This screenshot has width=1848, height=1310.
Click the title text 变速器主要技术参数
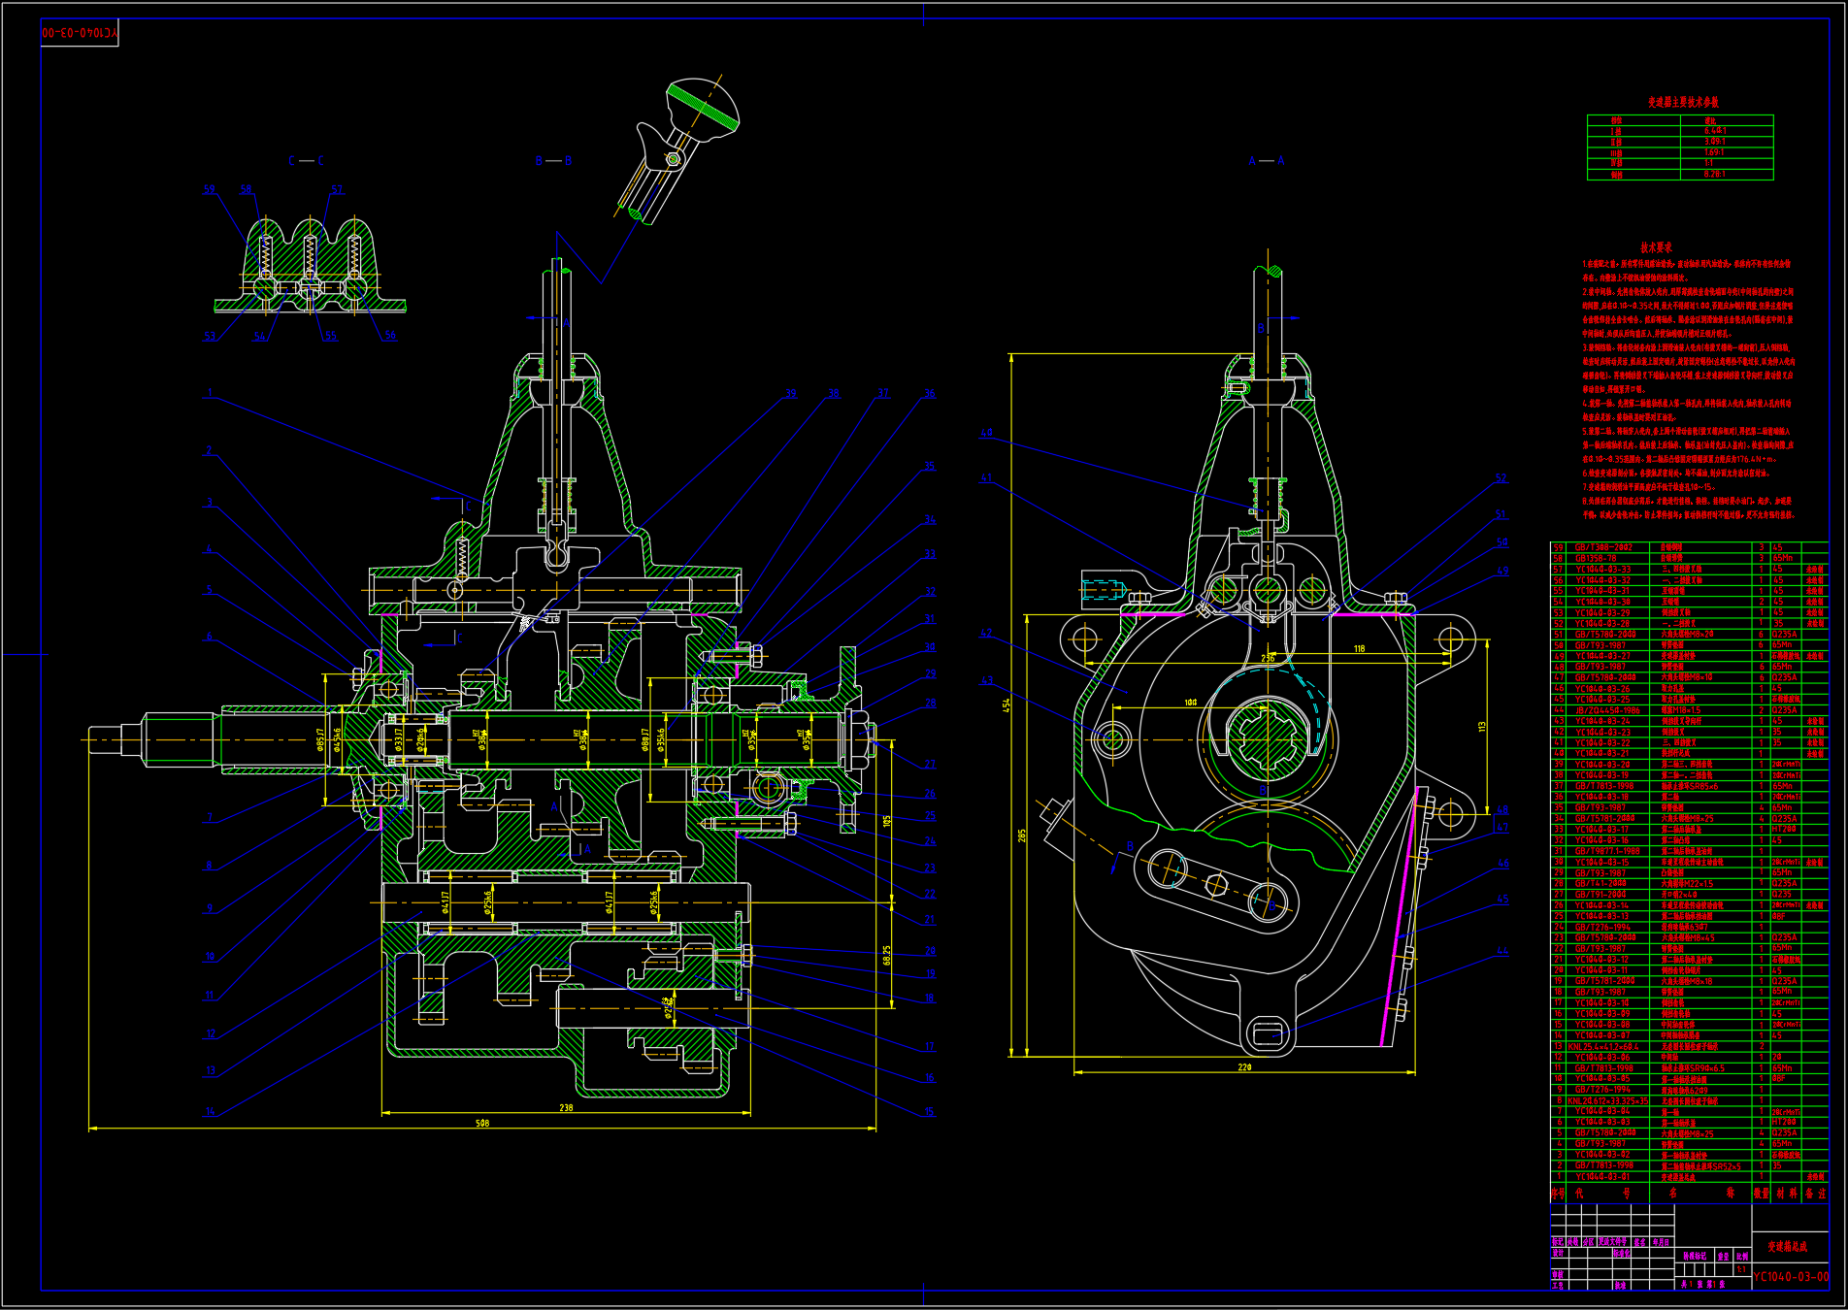[x=1683, y=102]
